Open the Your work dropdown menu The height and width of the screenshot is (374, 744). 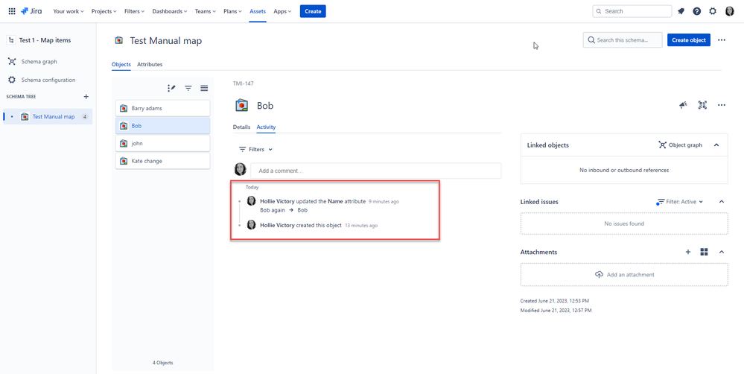[x=69, y=11]
